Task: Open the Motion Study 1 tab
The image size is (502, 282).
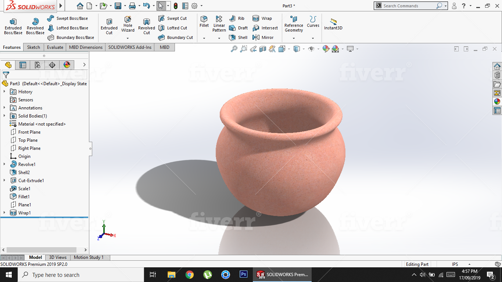Action: 89,257
